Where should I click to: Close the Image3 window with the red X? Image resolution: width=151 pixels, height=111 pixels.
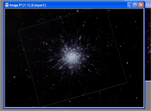click(141, 5)
